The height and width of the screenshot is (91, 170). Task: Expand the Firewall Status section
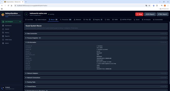pos(96,86)
